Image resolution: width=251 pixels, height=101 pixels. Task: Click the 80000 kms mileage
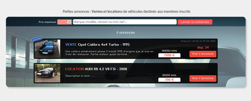coord(169,75)
